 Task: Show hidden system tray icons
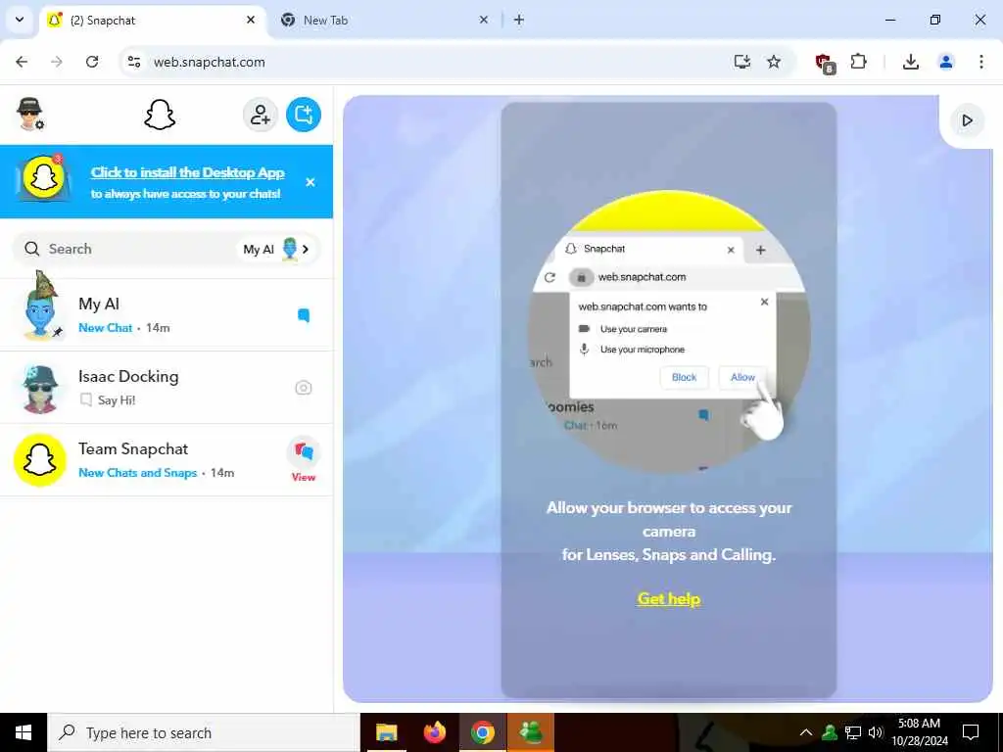pos(806,732)
